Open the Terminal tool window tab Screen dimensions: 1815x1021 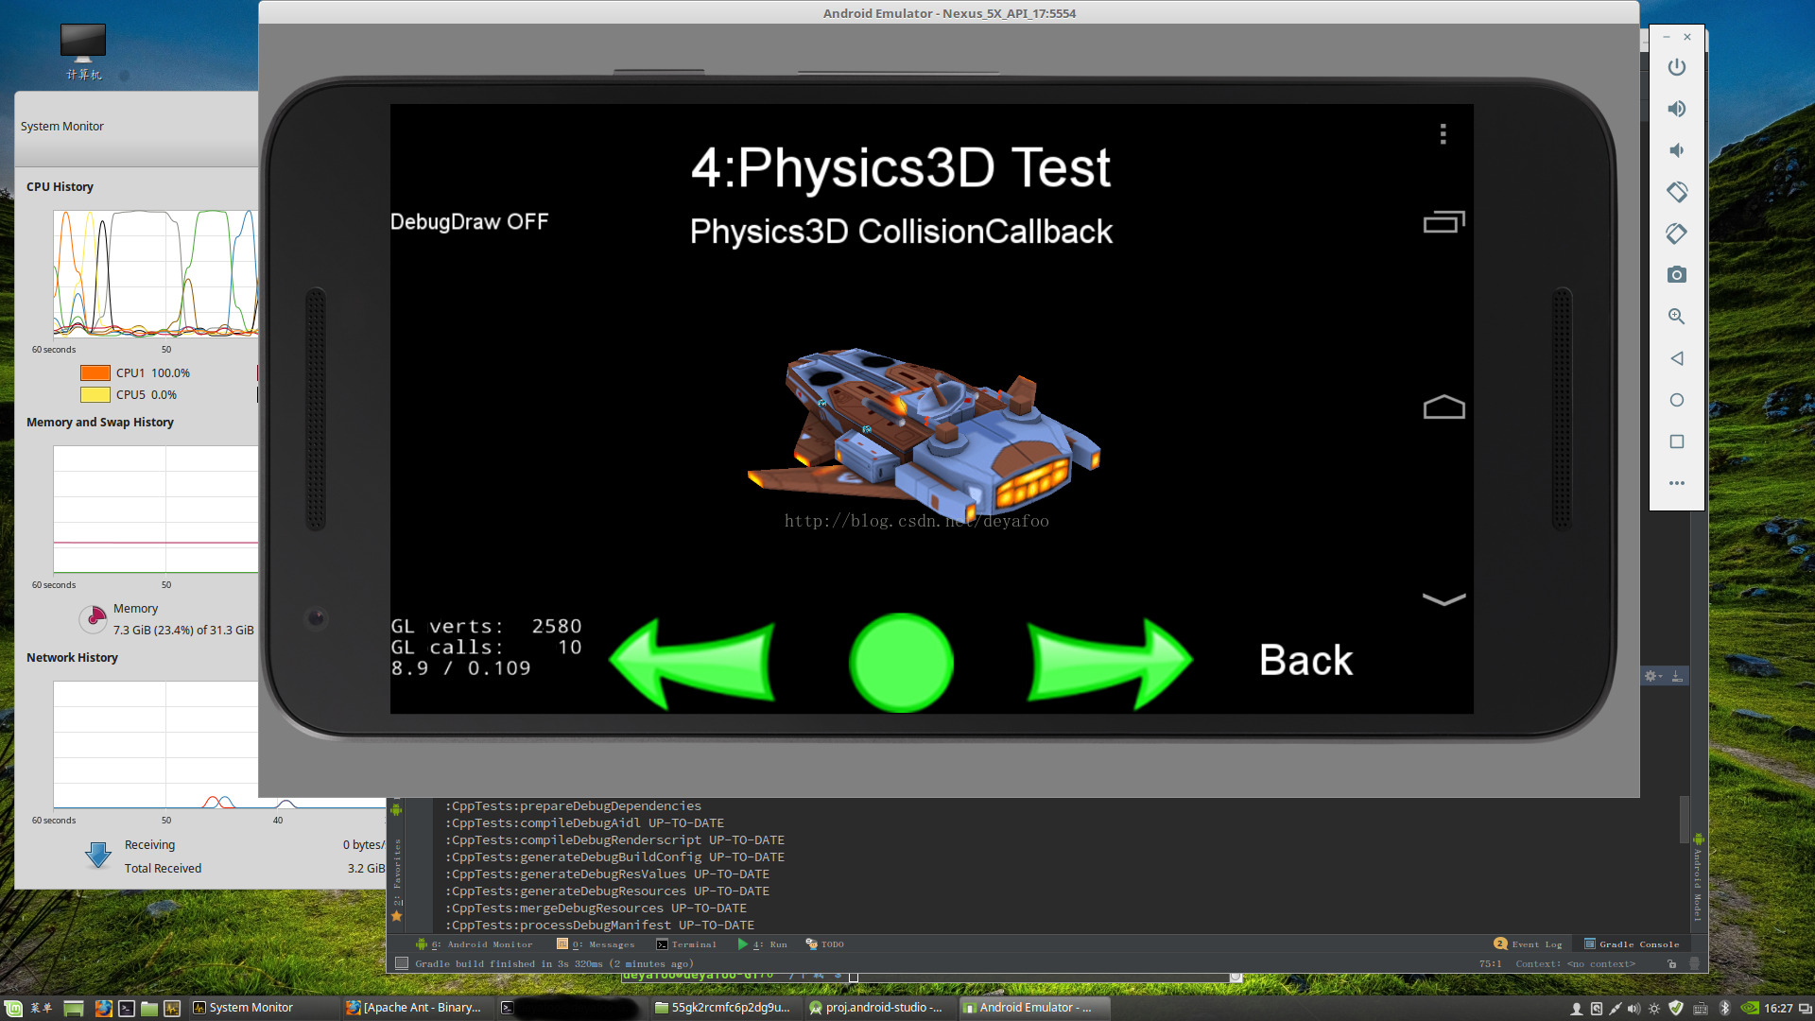[686, 944]
